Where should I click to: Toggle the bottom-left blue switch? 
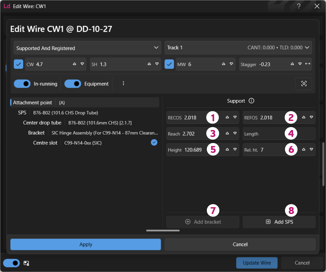tap(11, 263)
